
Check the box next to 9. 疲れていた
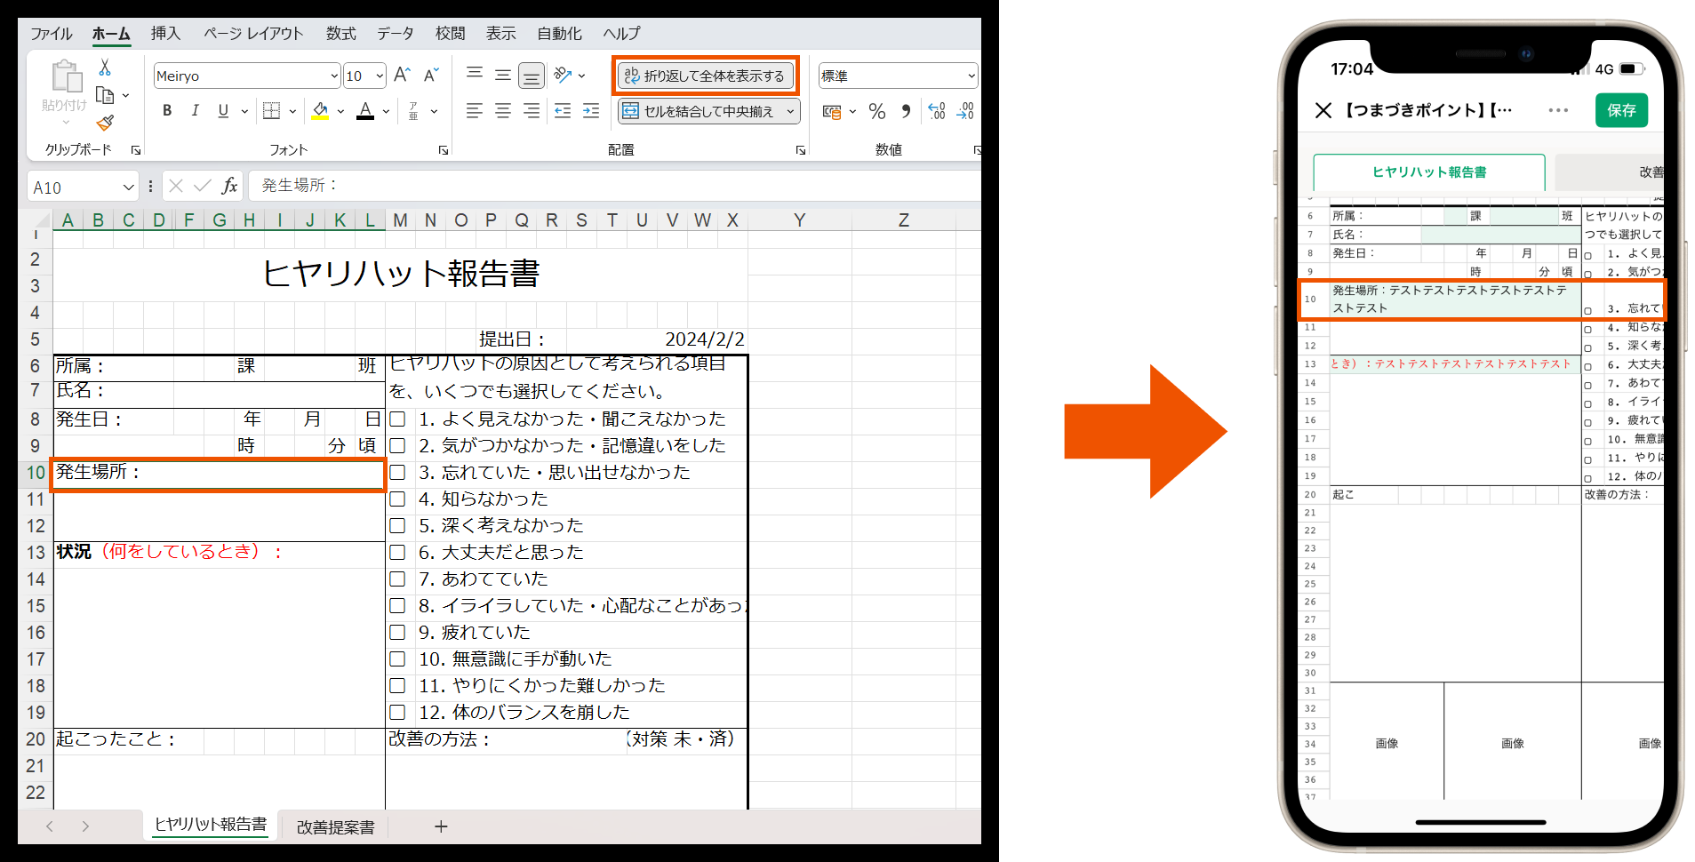(397, 632)
